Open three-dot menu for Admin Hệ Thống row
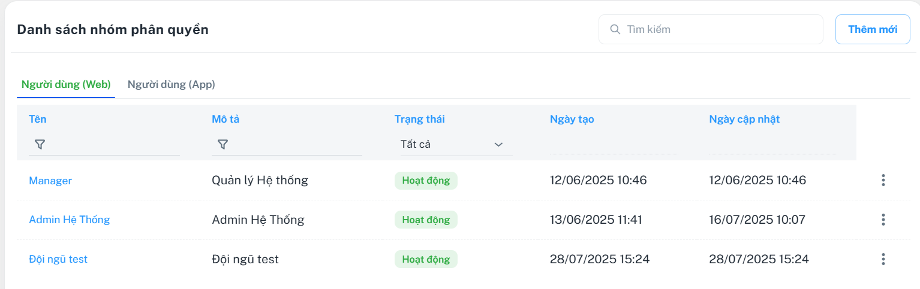Viewport: 920px width, 289px height. click(x=883, y=220)
